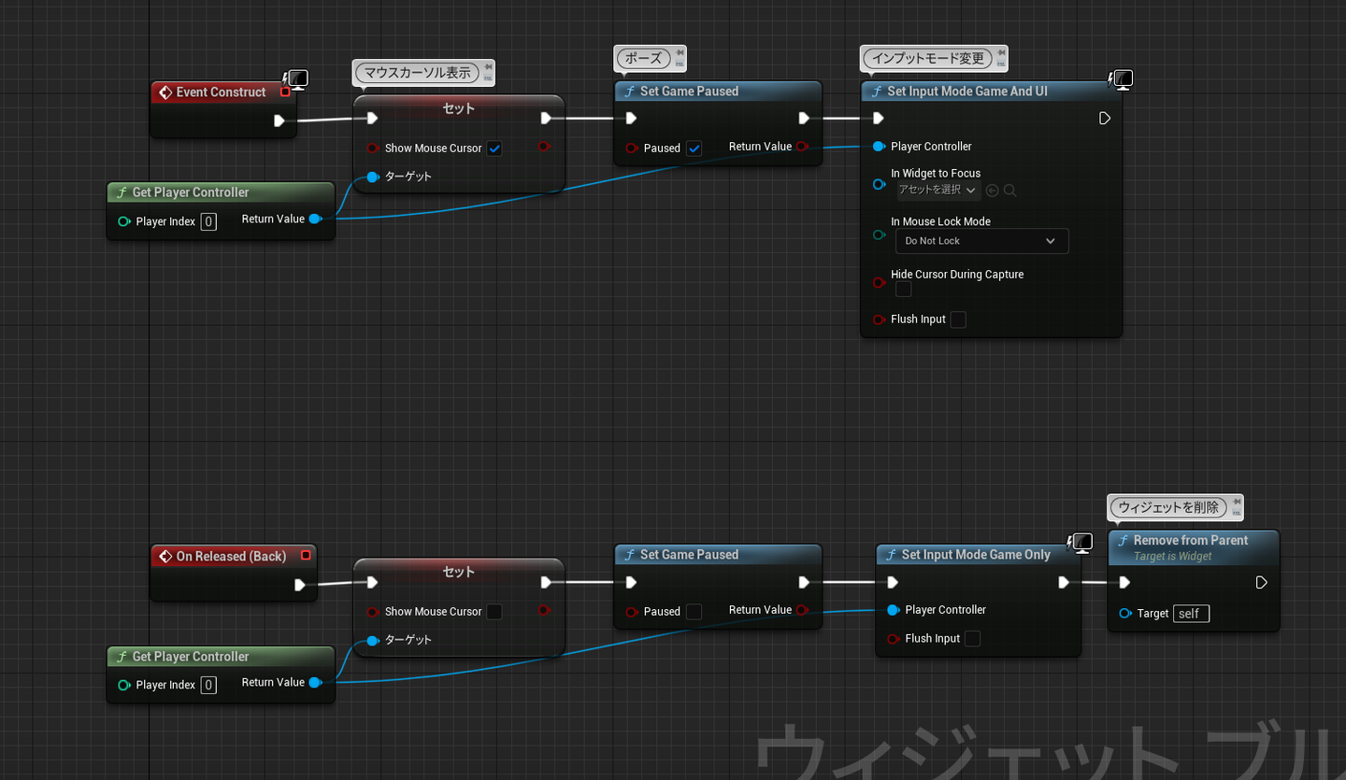Click the Flush Input pin on Set Input Mode Game And UI
The height and width of the screenshot is (780, 1346).
[879, 319]
